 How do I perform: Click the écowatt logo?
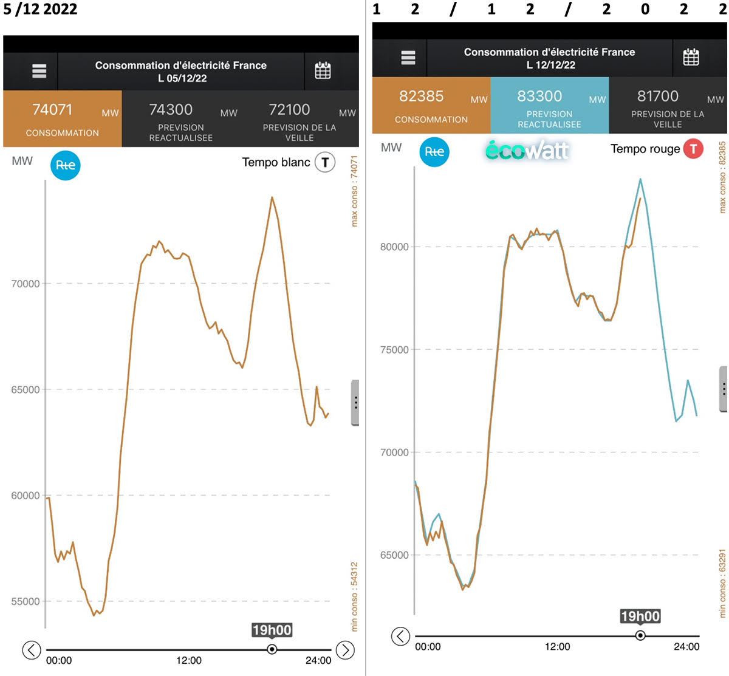point(527,151)
